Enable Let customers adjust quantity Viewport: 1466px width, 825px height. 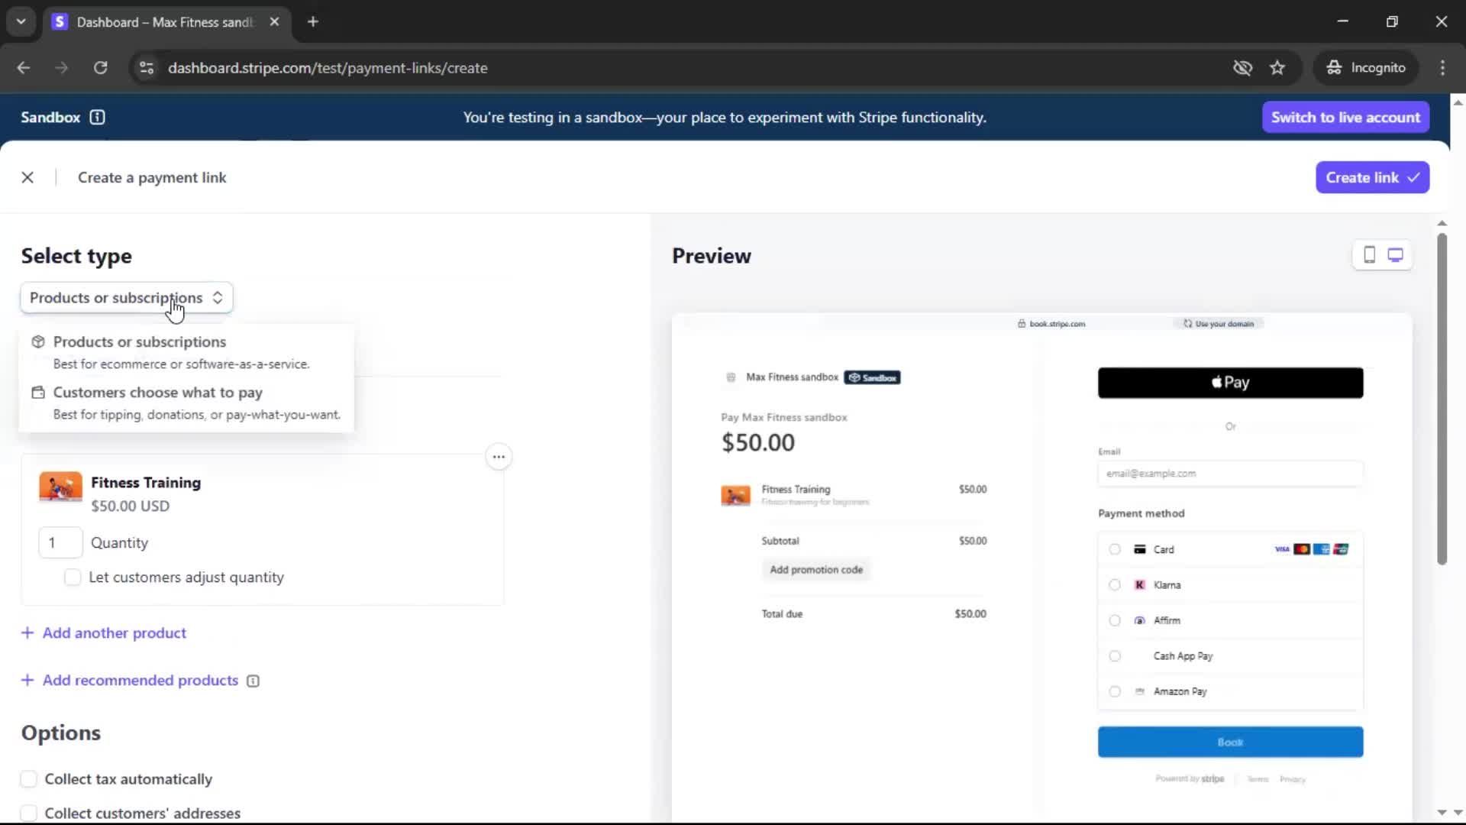pyautogui.click(x=73, y=577)
